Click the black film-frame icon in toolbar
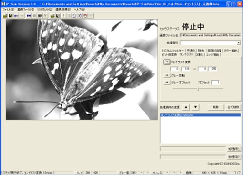The image size is (243, 175). [x=40, y=16]
